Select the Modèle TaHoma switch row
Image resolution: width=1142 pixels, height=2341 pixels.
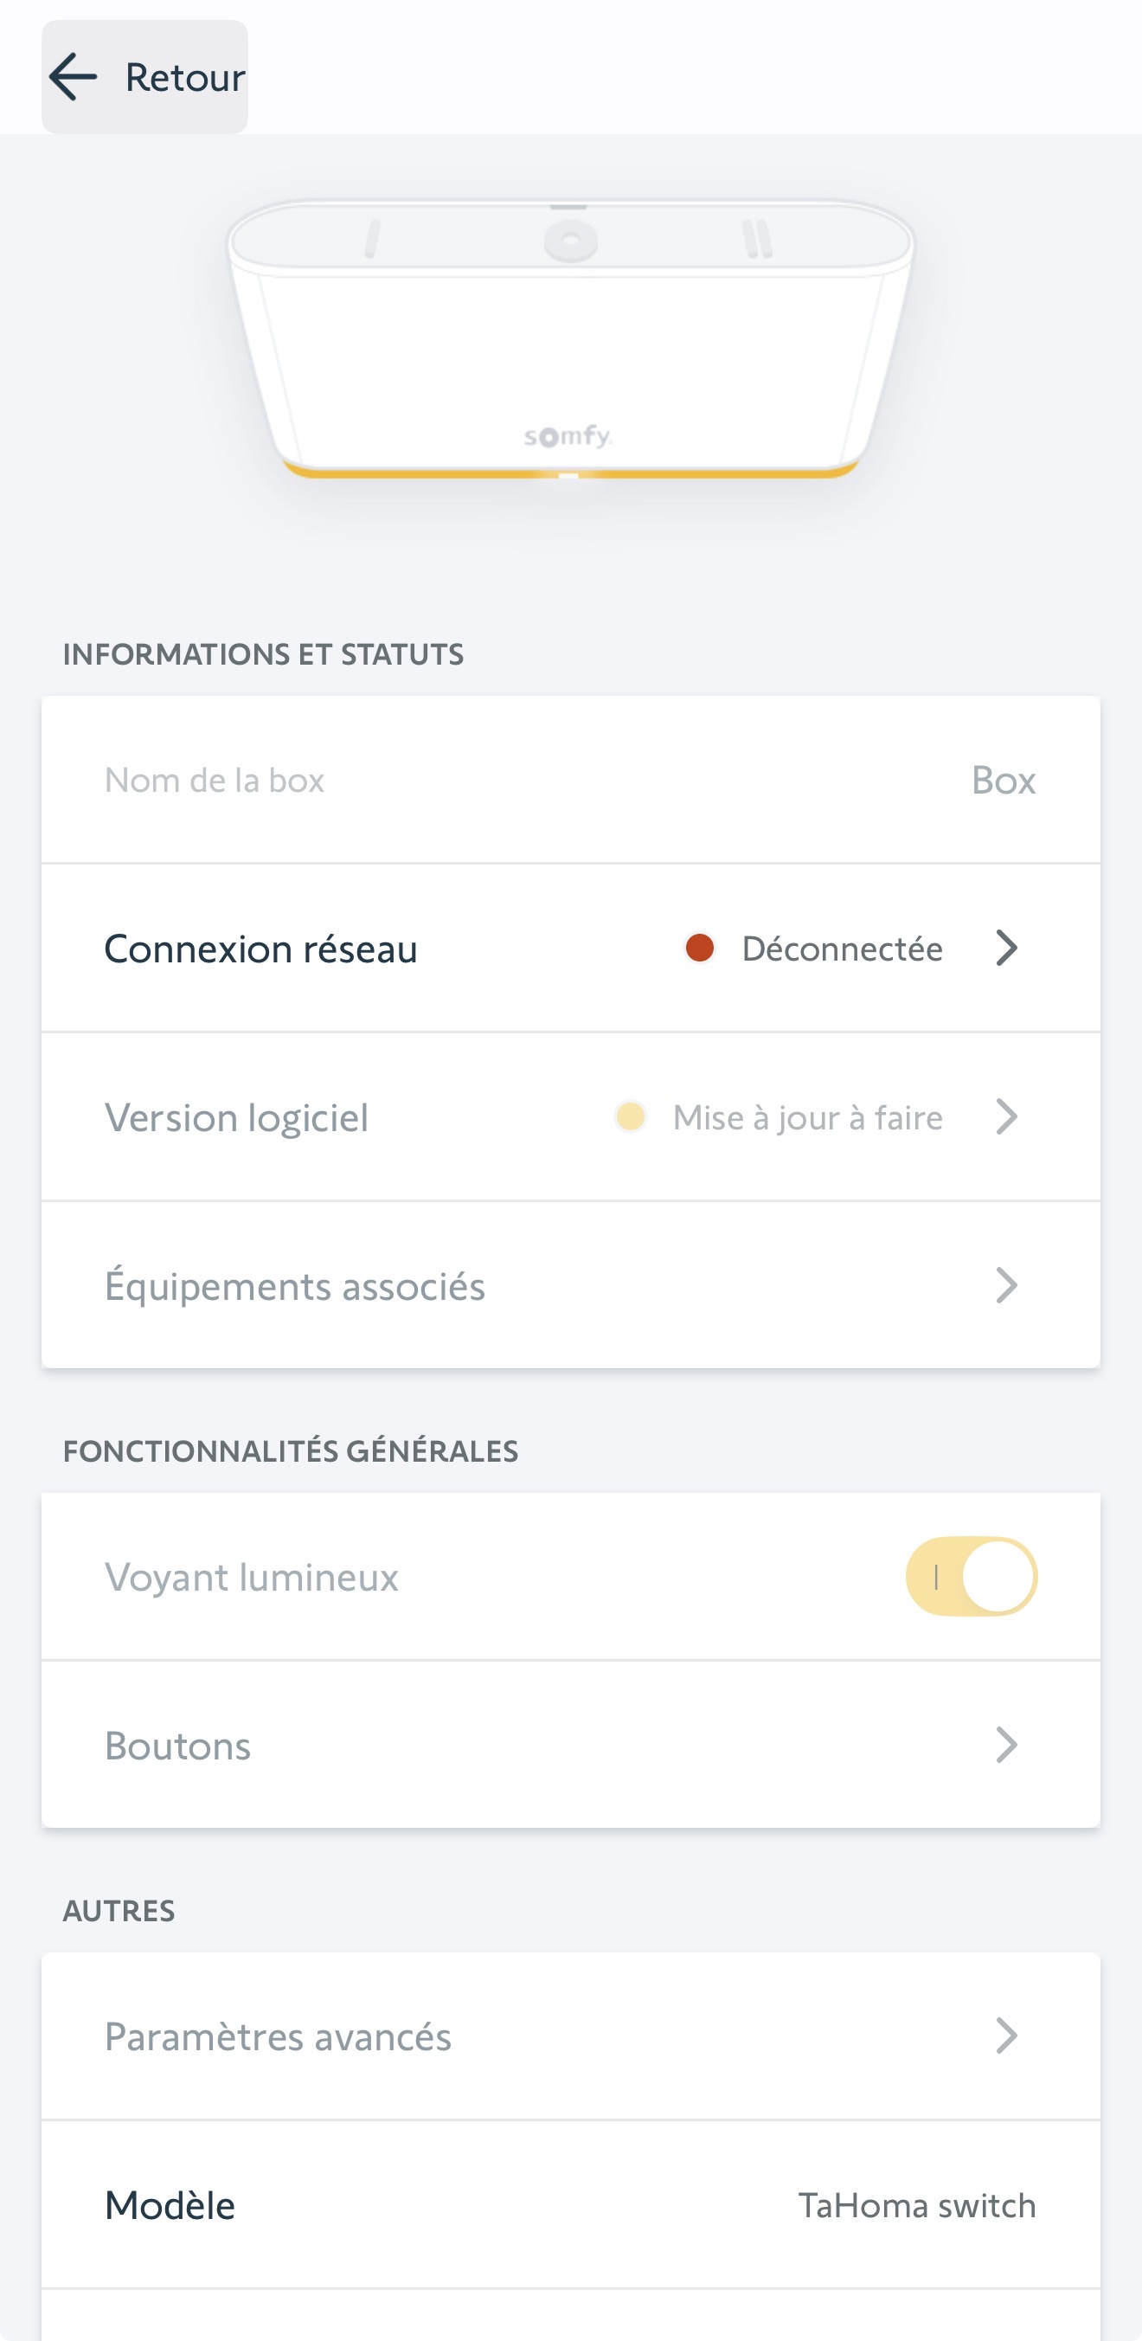coord(570,2206)
